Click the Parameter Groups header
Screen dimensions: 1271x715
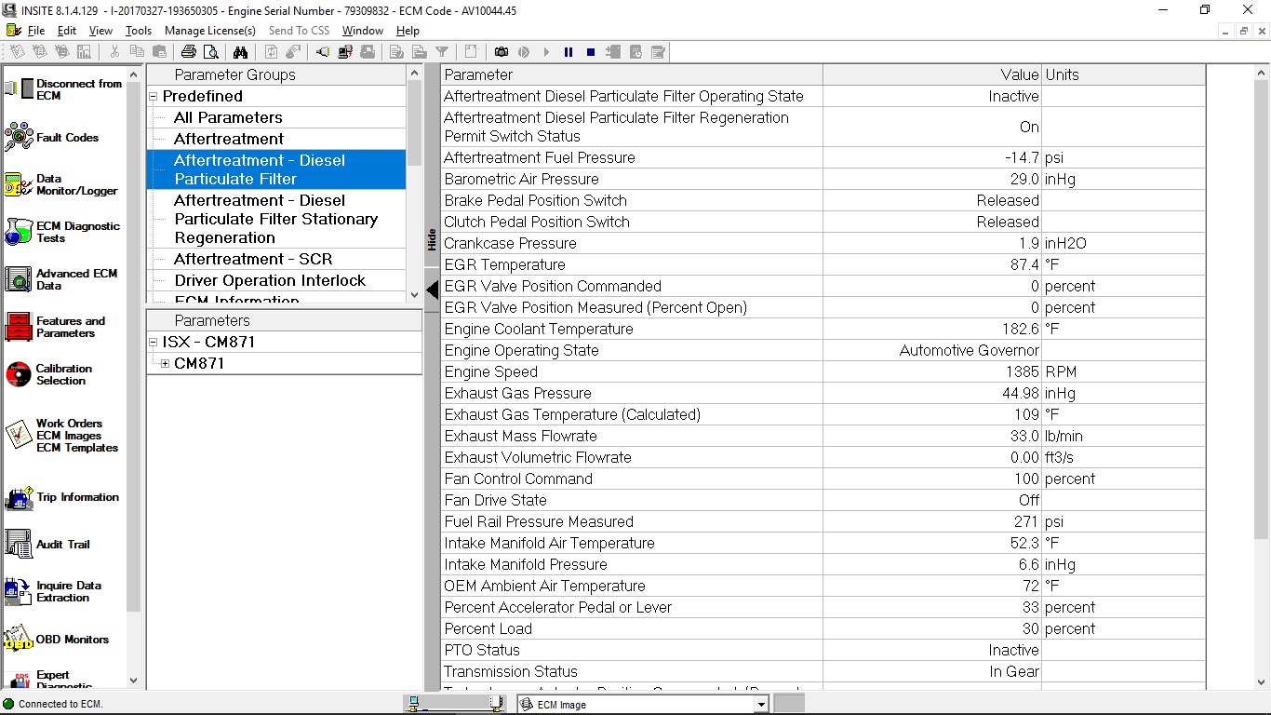coord(276,74)
